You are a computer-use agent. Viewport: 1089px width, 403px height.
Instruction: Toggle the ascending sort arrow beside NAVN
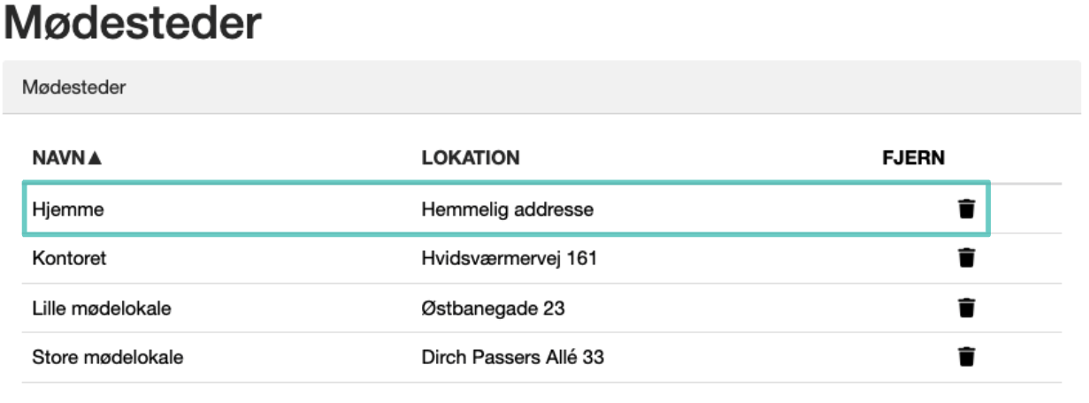(96, 158)
